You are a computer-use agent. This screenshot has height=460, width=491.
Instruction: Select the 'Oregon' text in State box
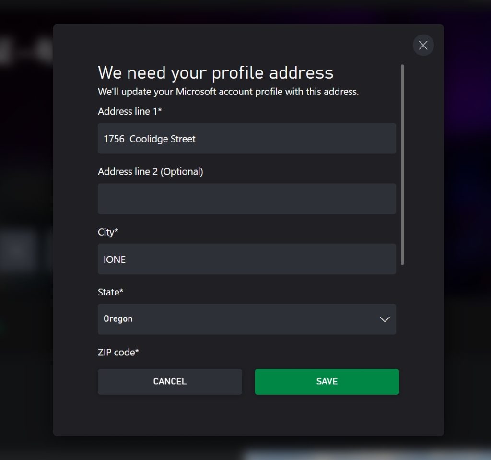click(x=118, y=319)
